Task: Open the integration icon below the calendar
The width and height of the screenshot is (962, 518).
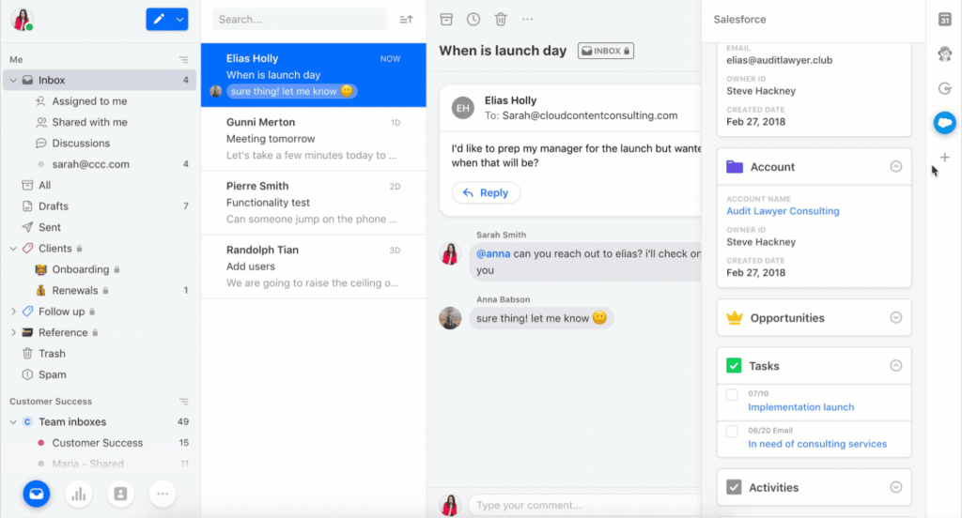Action: pyautogui.click(x=945, y=53)
